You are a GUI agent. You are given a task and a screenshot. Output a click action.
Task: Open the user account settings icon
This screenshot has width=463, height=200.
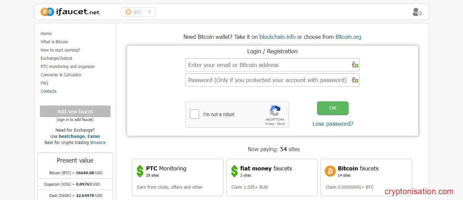pos(417,12)
